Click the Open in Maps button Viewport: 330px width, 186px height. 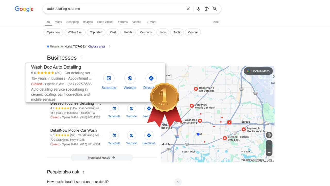258,71
